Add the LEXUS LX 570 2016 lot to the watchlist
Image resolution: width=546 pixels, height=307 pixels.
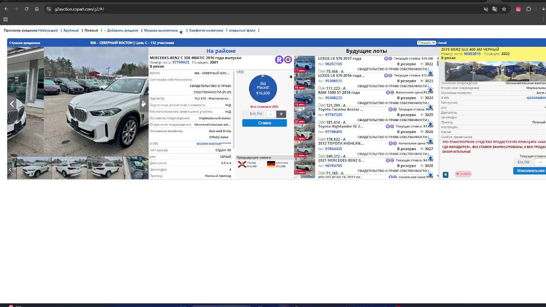pyautogui.click(x=430, y=90)
